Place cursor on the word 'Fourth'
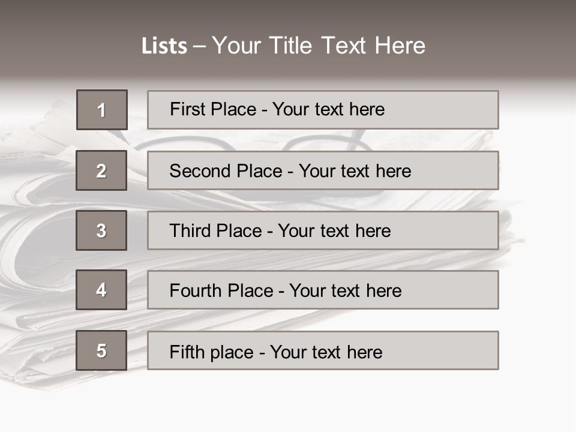This screenshot has width=576, height=432. tap(196, 290)
